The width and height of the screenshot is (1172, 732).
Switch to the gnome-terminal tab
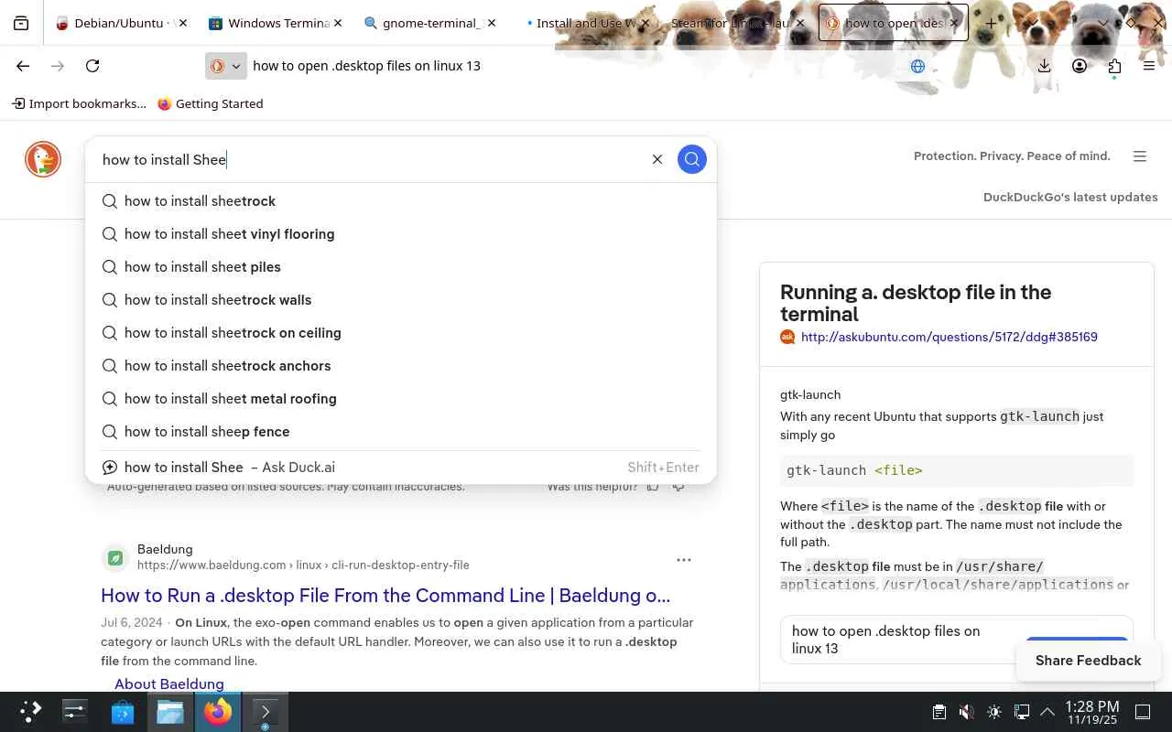click(432, 23)
